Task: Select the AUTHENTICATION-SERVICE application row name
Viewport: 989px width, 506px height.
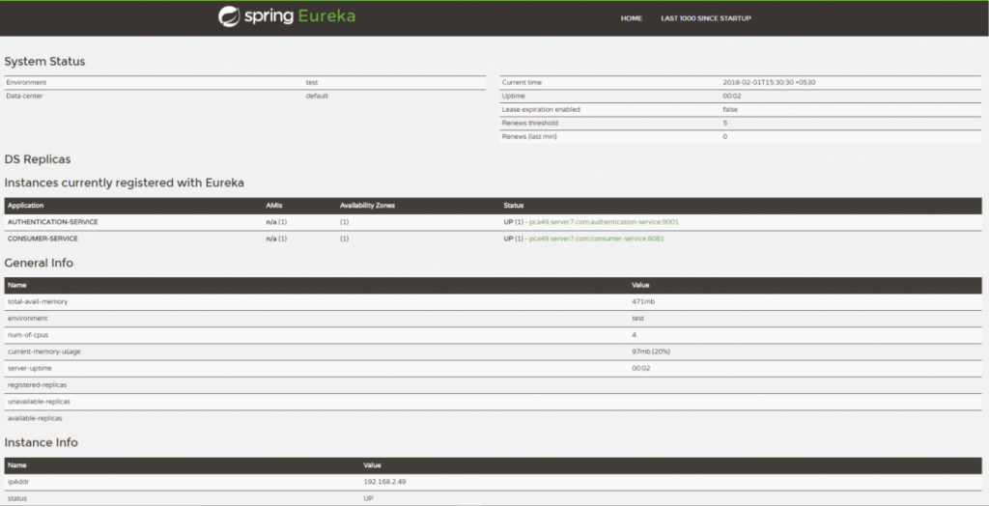Action: coord(52,222)
